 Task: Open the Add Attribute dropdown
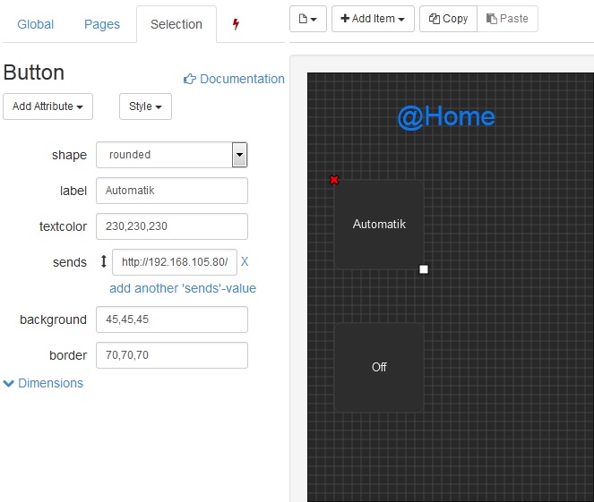48,106
